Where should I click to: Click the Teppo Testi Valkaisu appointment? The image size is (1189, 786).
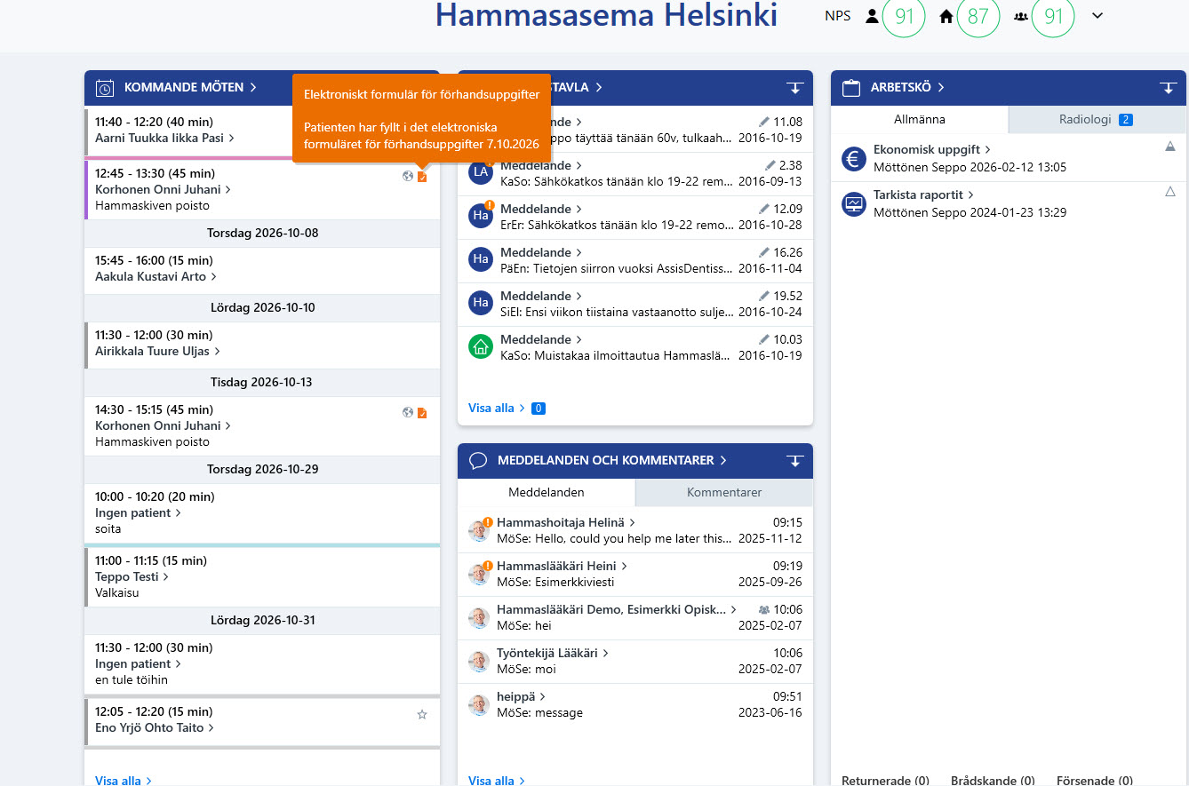click(x=262, y=577)
